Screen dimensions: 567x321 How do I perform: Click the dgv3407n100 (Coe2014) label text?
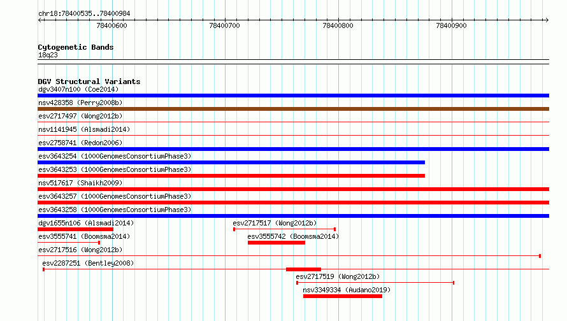(78, 89)
